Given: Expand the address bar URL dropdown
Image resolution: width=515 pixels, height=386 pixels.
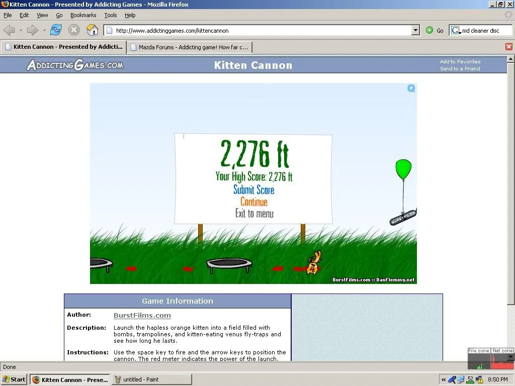Looking at the screenshot, I should coord(415,31).
